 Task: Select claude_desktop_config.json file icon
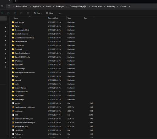pyautogui.click(x=13, y=107)
